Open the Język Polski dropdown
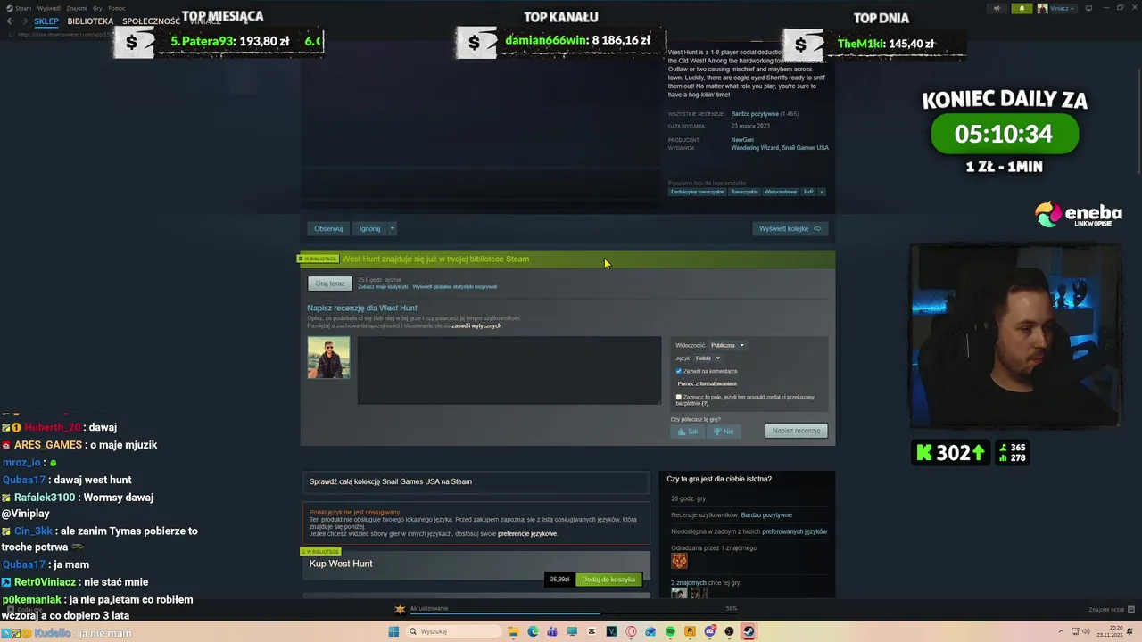This screenshot has height=642, width=1142. pyautogui.click(x=707, y=358)
